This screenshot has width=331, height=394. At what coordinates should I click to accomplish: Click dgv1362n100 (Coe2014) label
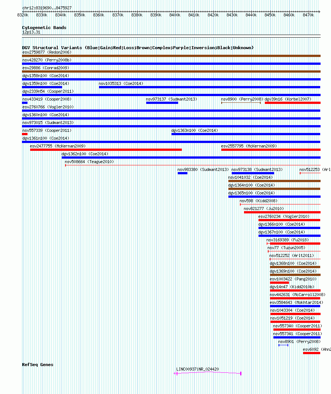tap(85, 154)
